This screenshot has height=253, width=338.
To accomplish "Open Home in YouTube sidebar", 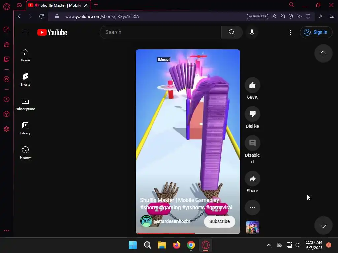I will click(25, 55).
